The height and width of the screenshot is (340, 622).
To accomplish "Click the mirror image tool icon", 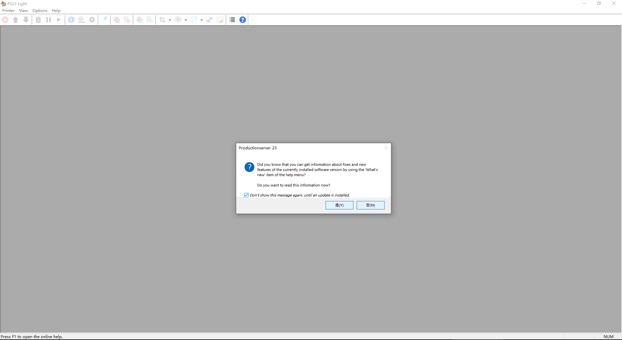I will pyautogui.click(x=178, y=20).
